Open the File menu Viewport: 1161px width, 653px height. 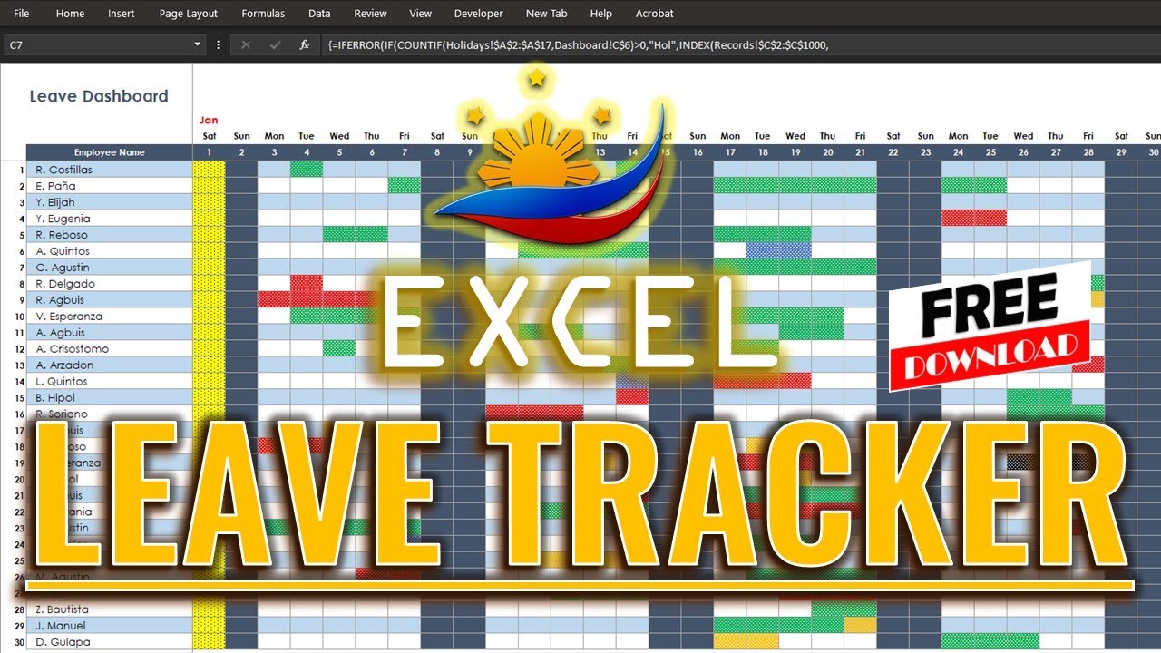[21, 14]
